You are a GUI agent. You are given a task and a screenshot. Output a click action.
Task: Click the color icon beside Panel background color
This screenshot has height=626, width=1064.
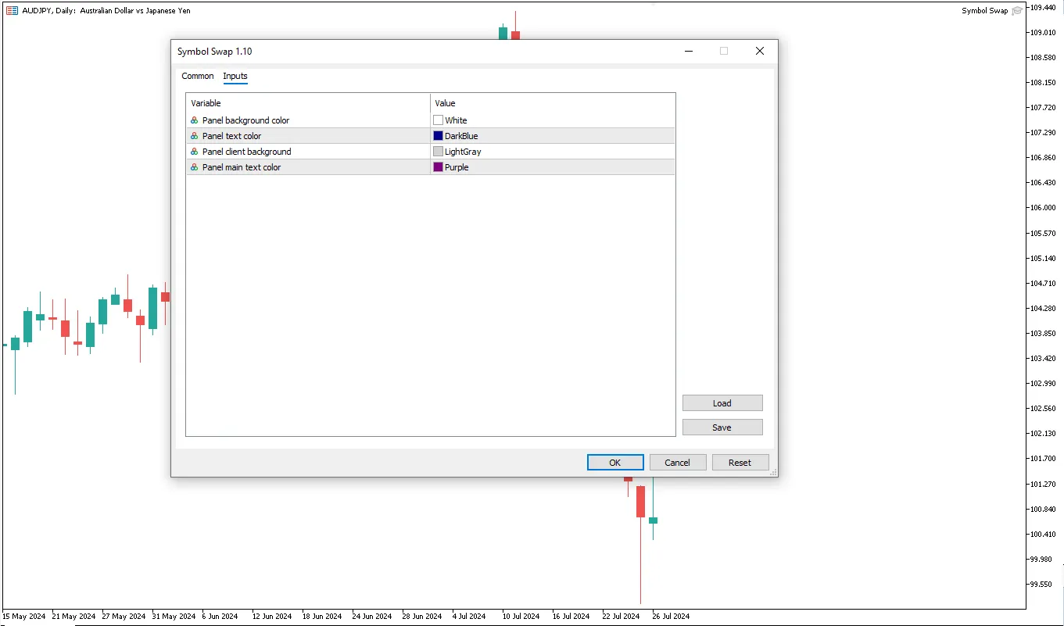click(x=194, y=120)
